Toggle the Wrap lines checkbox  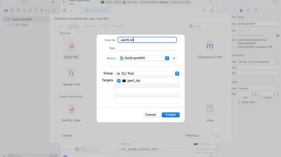239,102
